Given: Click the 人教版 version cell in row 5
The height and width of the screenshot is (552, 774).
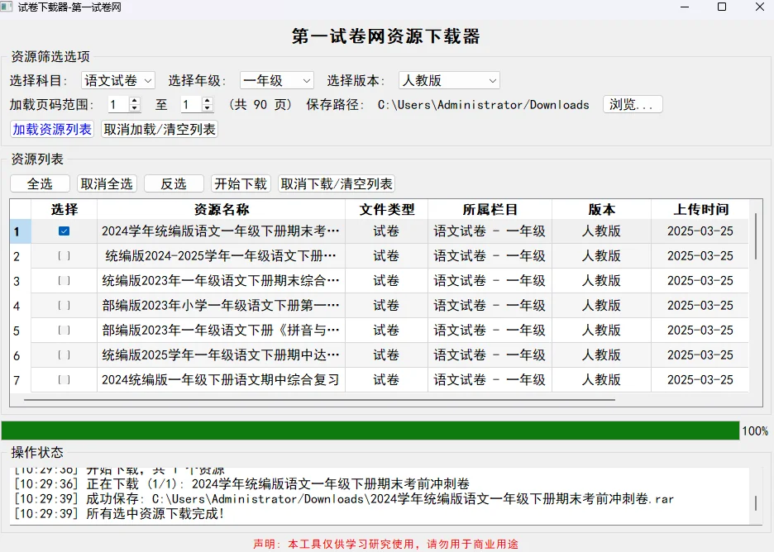Looking at the screenshot, I should (601, 330).
